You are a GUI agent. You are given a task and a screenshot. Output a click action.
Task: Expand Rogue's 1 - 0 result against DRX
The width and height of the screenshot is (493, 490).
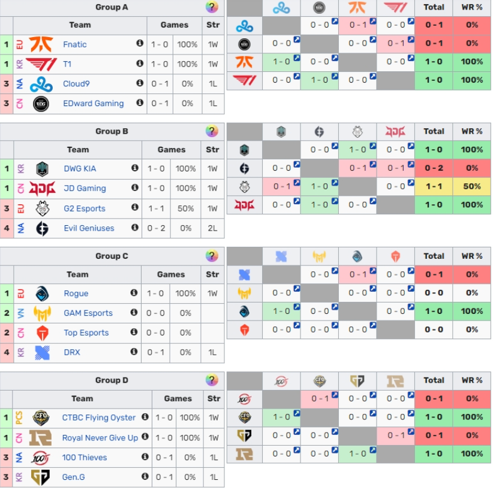(296, 307)
